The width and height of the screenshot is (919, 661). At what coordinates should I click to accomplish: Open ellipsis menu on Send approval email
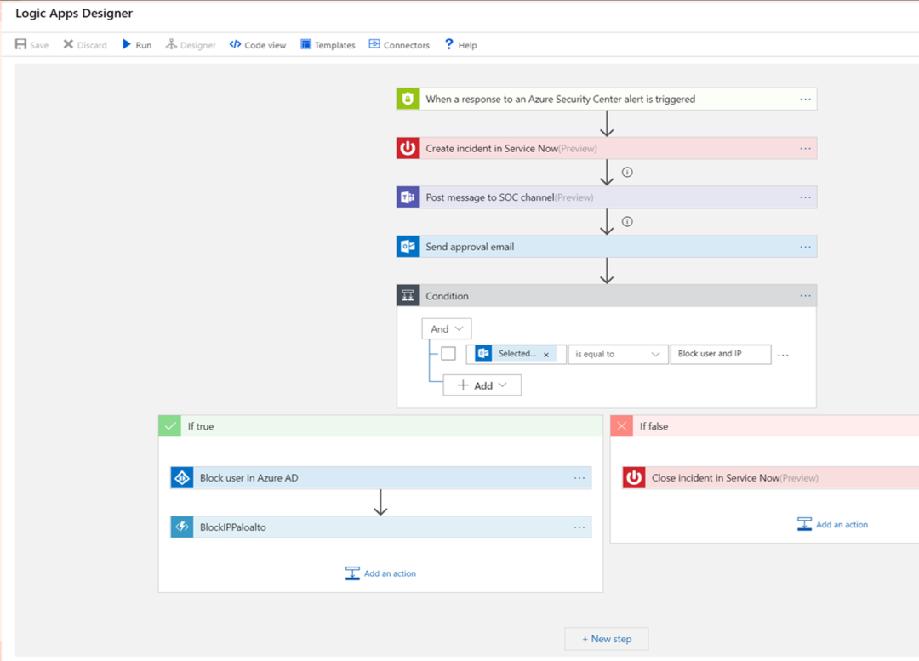805,247
